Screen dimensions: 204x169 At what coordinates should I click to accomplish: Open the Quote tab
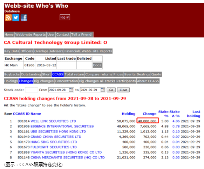point(156,74)
